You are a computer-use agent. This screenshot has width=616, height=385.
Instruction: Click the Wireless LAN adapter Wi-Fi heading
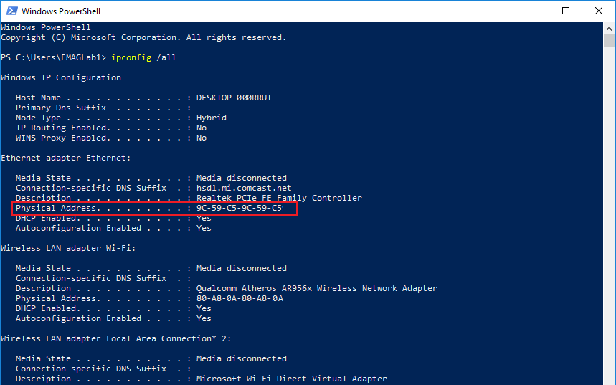click(x=68, y=248)
